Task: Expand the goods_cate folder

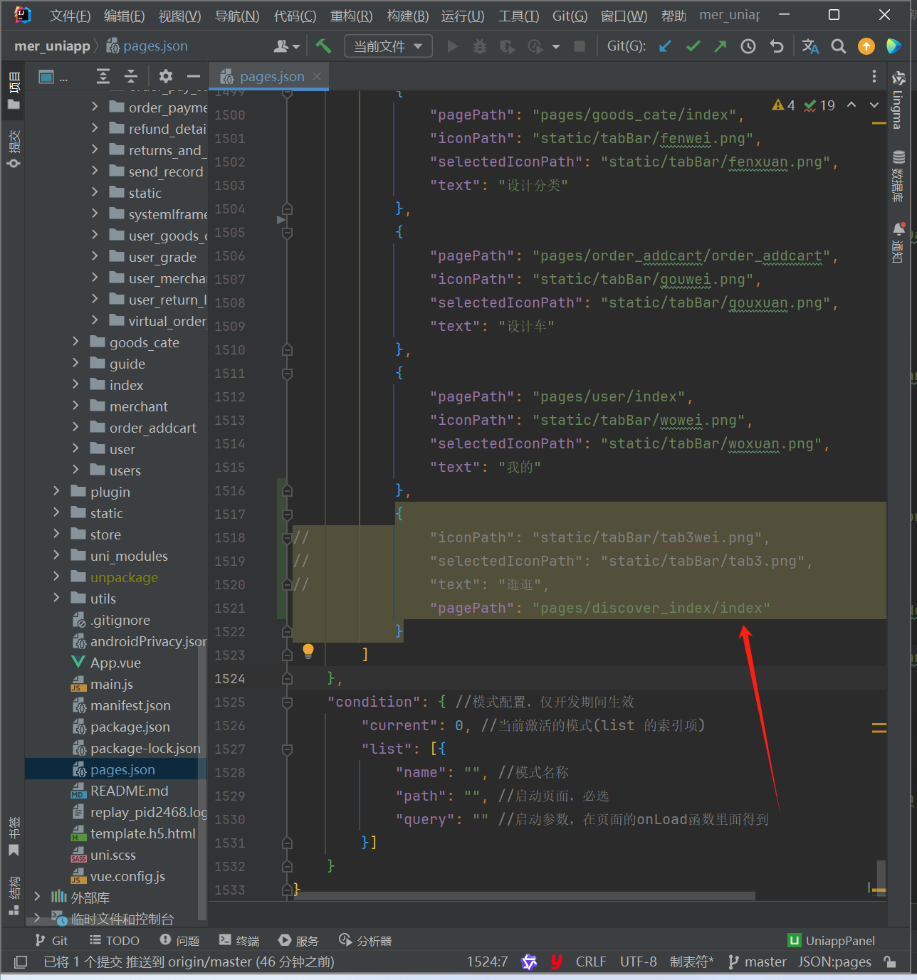Action: (76, 342)
